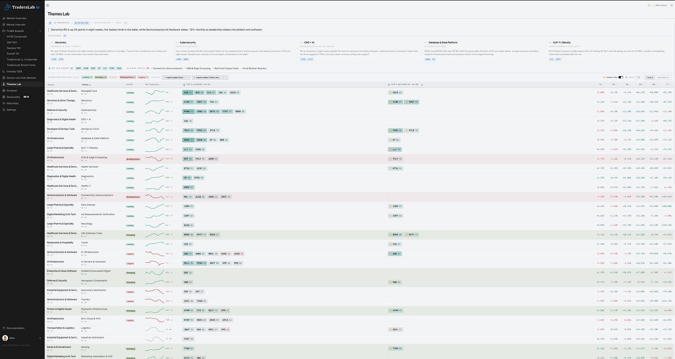Refresh the AI insights with the refresh icon

click(125, 23)
